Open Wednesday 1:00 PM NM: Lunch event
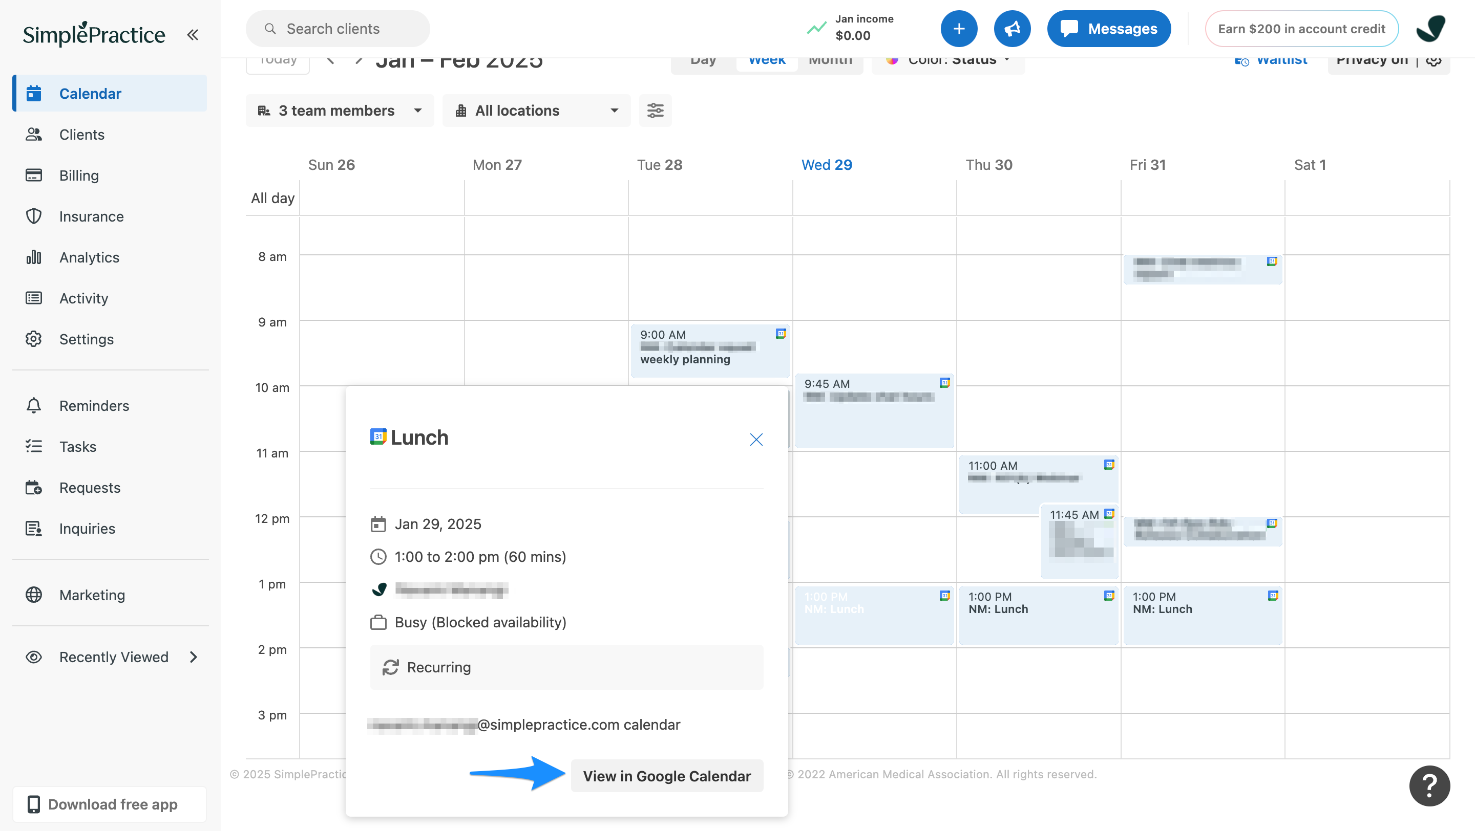The width and height of the screenshot is (1475, 831). click(x=874, y=615)
